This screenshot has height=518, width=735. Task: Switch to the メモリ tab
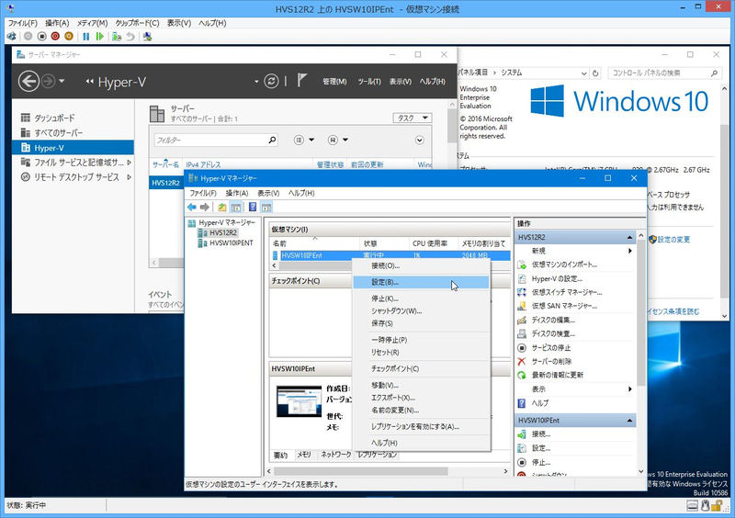point(304,455)
